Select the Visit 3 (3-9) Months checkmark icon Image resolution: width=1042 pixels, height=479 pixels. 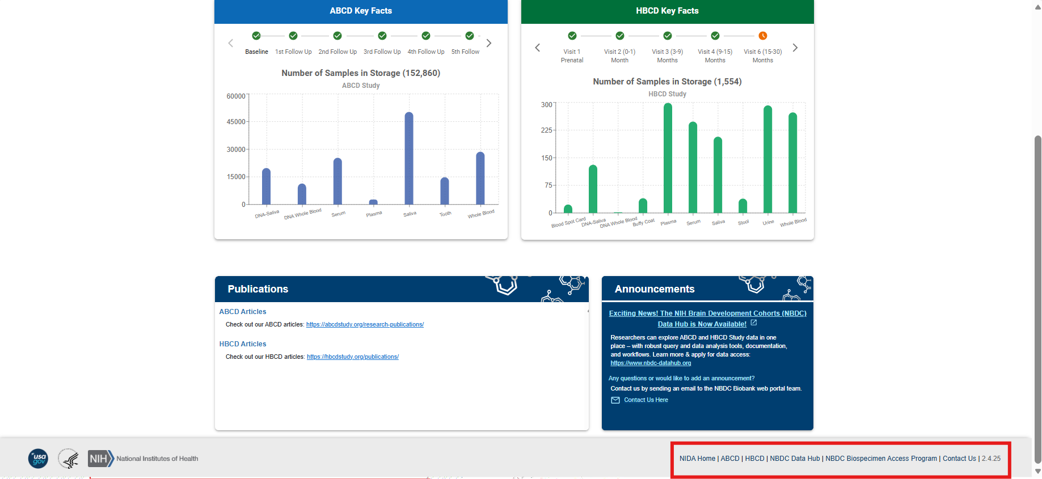(668, 36)
